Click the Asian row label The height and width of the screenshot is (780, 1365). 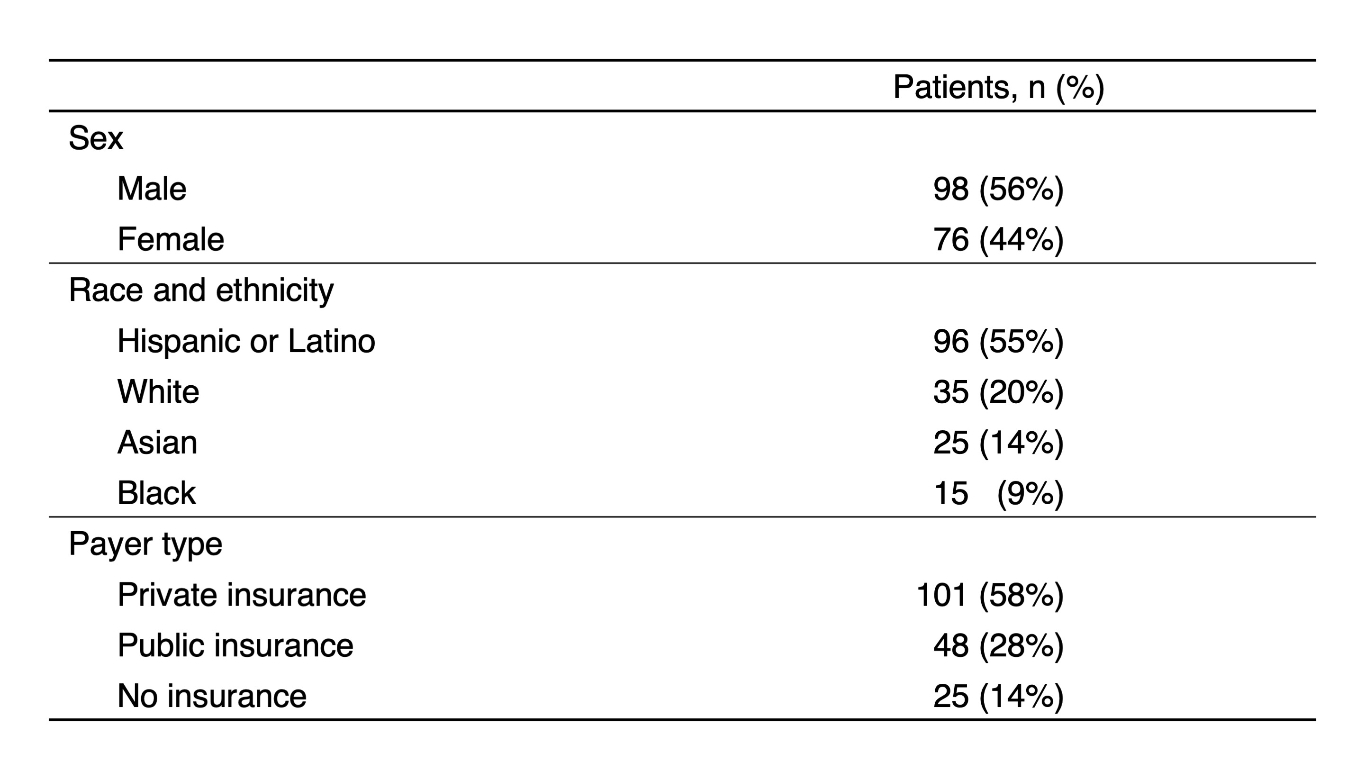(x=157, y=443)
